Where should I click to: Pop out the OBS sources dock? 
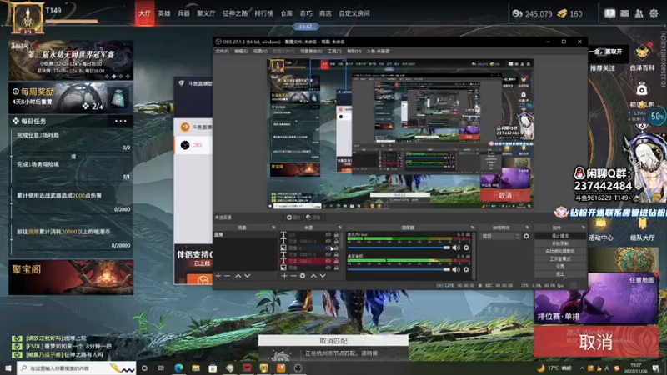pos(340,227)
